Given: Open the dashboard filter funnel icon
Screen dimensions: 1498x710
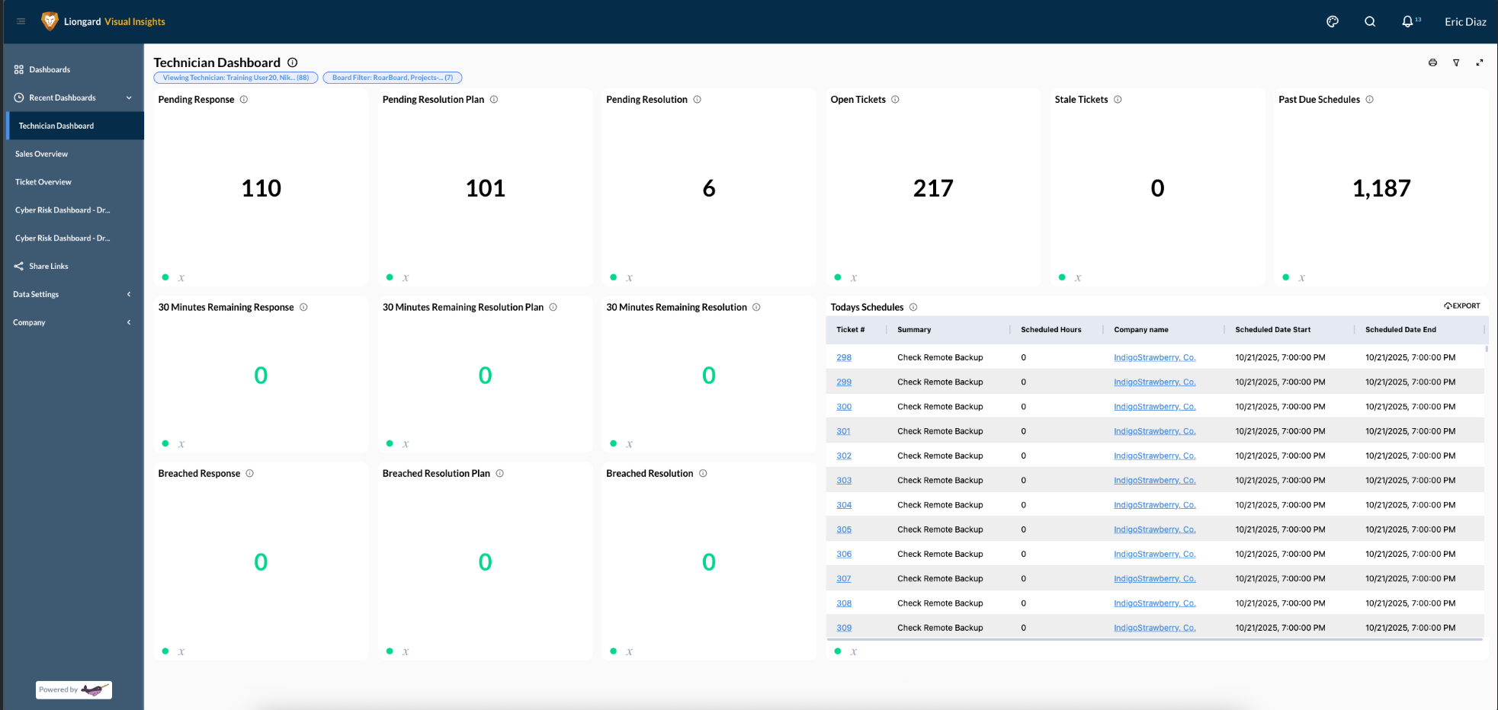Looking at the screenshot, I should point(1456,62).
